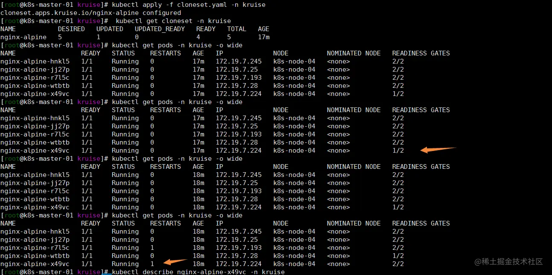Click RESTARTS value 1 in nginx-alpine-x49vc row
The image size is (552, 275).
(x=152, y=264)
